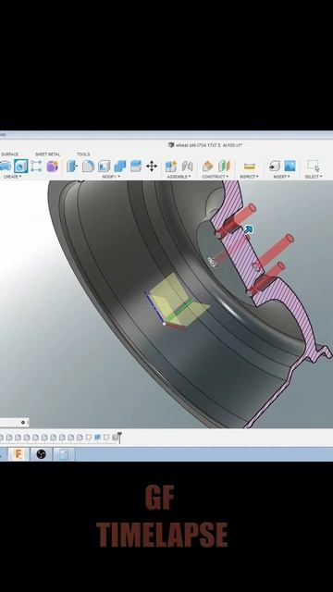
Task: Click the orange sketch-outline feature before the blue timeline item
Action: pyautogui.click(x=89, y=438)
